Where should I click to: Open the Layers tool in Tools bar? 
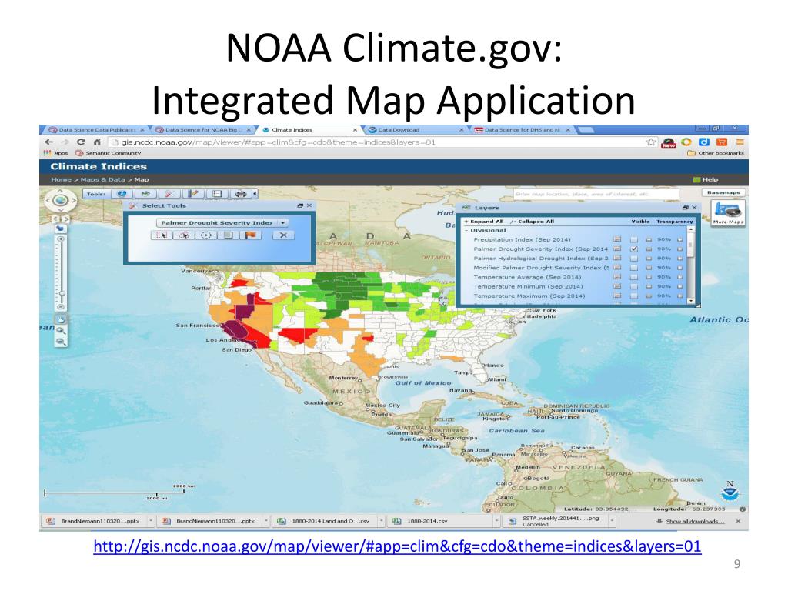[x=145, y=193]
